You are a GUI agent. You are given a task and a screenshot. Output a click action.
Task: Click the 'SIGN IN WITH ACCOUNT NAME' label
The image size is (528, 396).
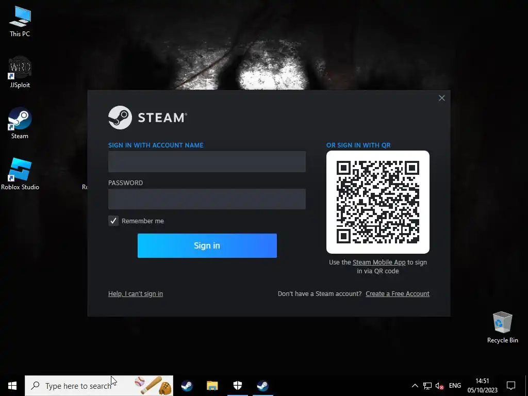point(156,145)
